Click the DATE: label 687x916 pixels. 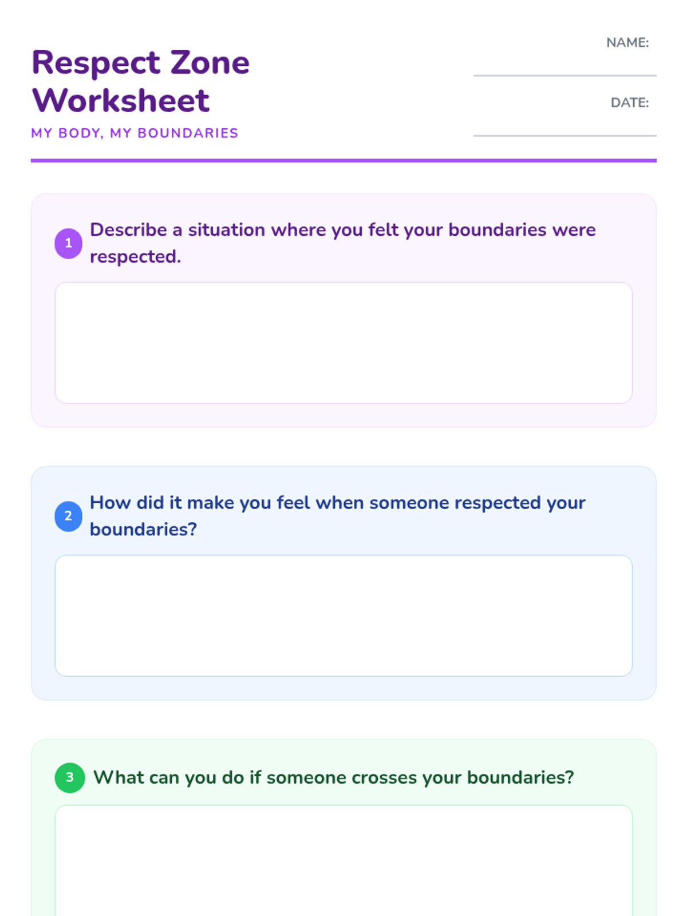click(x=629, y=103)
